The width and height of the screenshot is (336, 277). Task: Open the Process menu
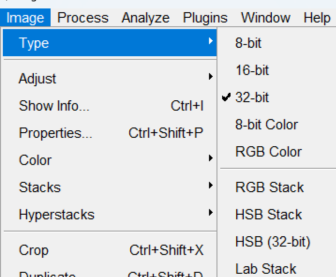pyautogui.click(x=83, y=18)
